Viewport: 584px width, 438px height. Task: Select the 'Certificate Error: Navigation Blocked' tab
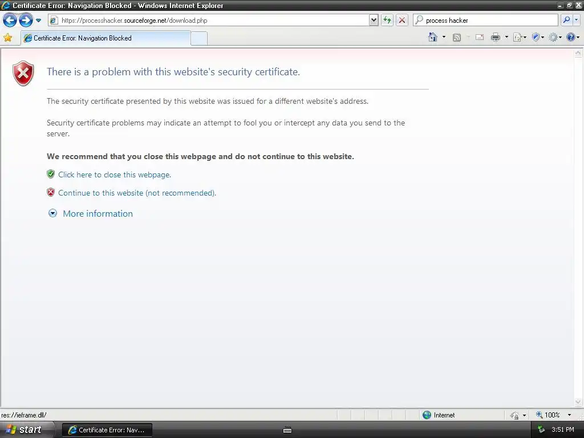coord(106,38)
